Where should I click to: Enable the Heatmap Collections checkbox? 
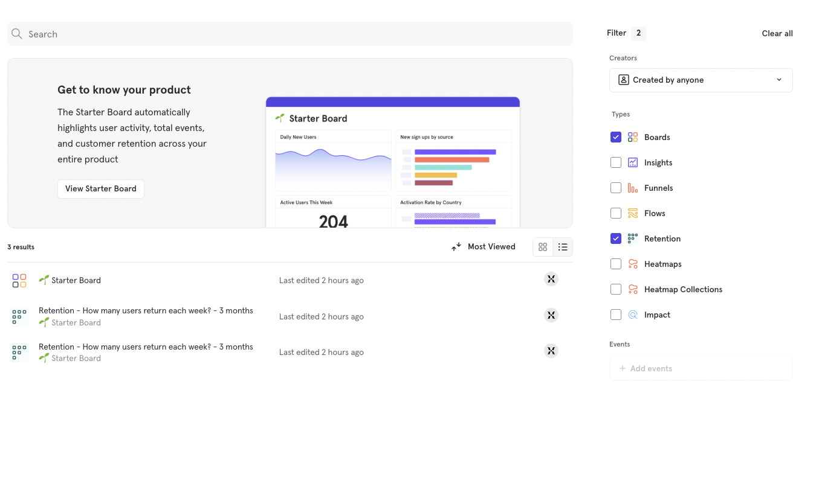pos(615,289)
